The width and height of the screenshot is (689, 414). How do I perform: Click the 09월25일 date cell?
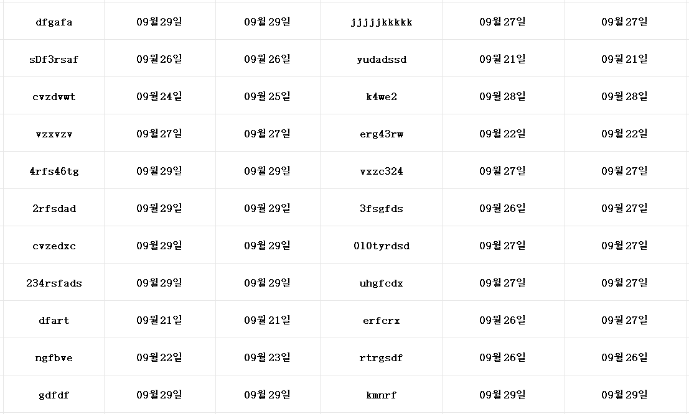(267, 96)
